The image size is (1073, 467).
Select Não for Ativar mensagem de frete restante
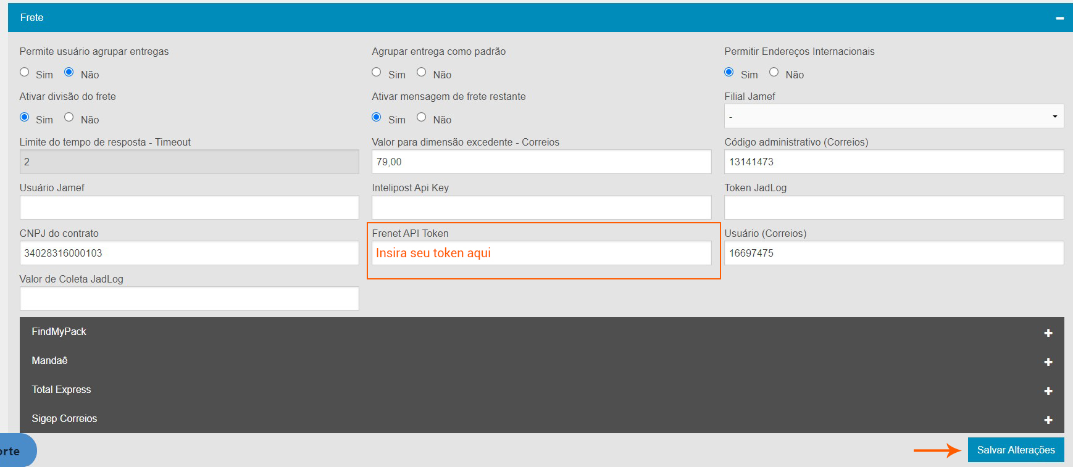[422, 117]
